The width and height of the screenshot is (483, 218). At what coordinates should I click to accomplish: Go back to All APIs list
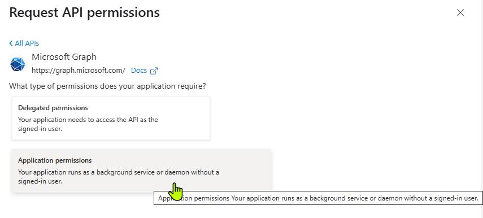[x=24, y=43]
